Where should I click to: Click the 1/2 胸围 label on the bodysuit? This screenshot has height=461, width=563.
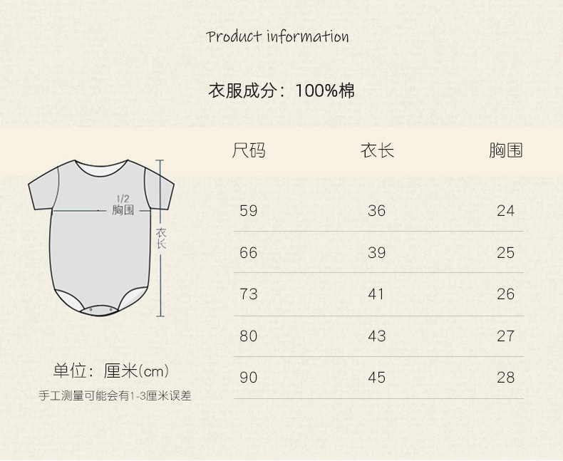123,205
